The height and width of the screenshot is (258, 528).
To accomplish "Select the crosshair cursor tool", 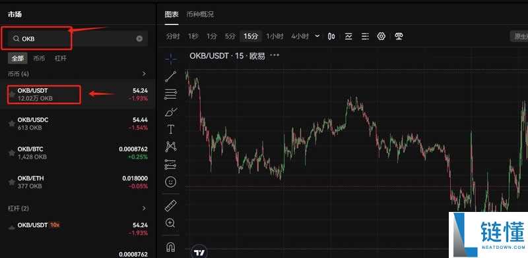I will pyautogui.click(x=171, y=59).
